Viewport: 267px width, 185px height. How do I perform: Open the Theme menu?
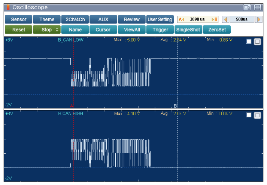47,19
